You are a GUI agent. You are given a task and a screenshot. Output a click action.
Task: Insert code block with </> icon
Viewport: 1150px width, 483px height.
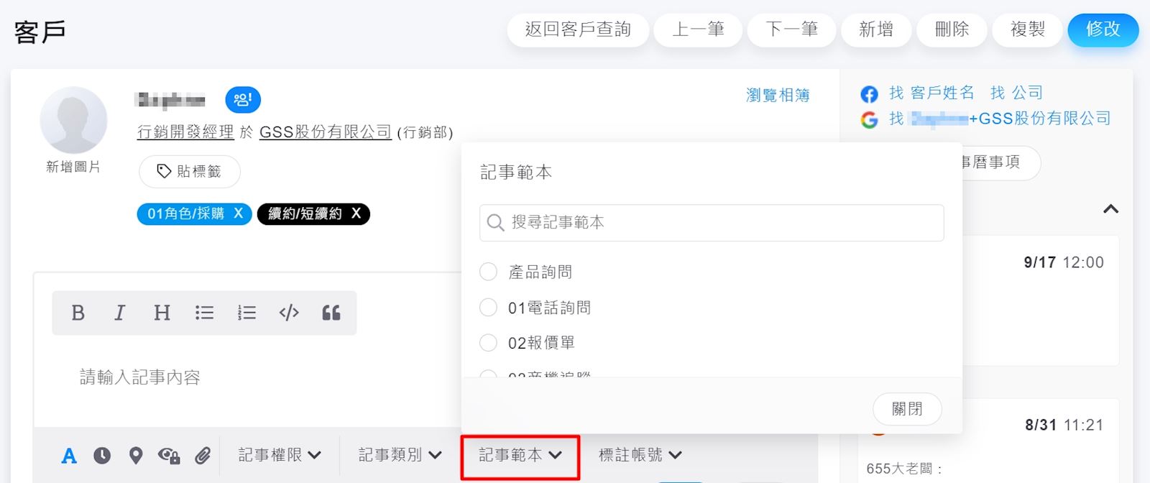pyautogui.click(x=289, y=313)
